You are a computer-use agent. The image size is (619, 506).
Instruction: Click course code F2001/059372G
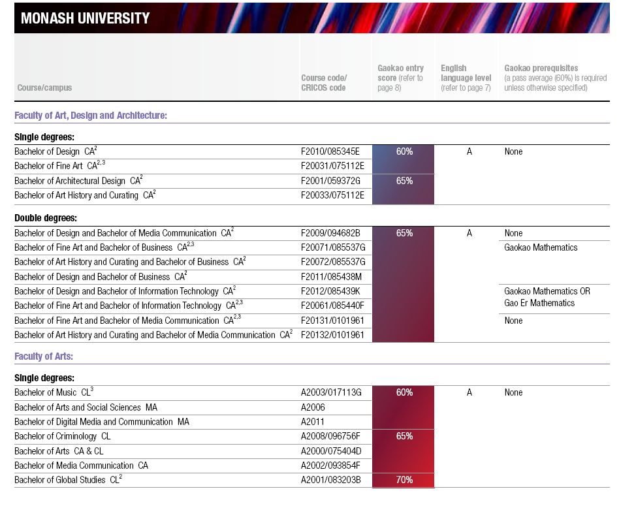click(331, 181)
